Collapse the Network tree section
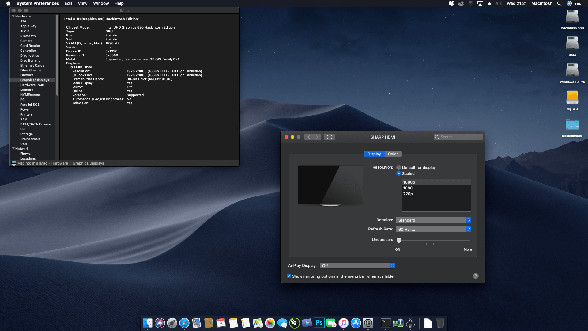588x331 pixels. pyautogui.click(x=13, y=149)
